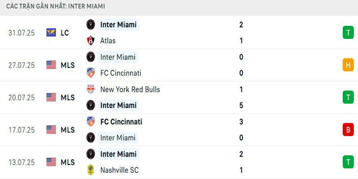Image resolution: width=358 pixels, height=179 pixels.
Task: Click the USA flag beside 27.07.25
Action: [51, 65]
